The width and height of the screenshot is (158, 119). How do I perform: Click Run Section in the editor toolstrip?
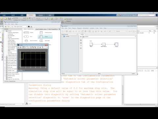point(68,19)
